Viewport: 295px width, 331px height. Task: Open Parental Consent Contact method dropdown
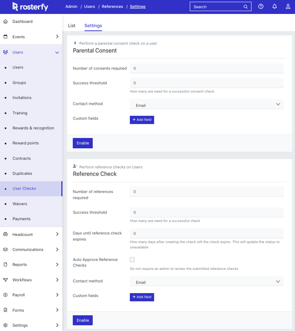coord(207,104)
